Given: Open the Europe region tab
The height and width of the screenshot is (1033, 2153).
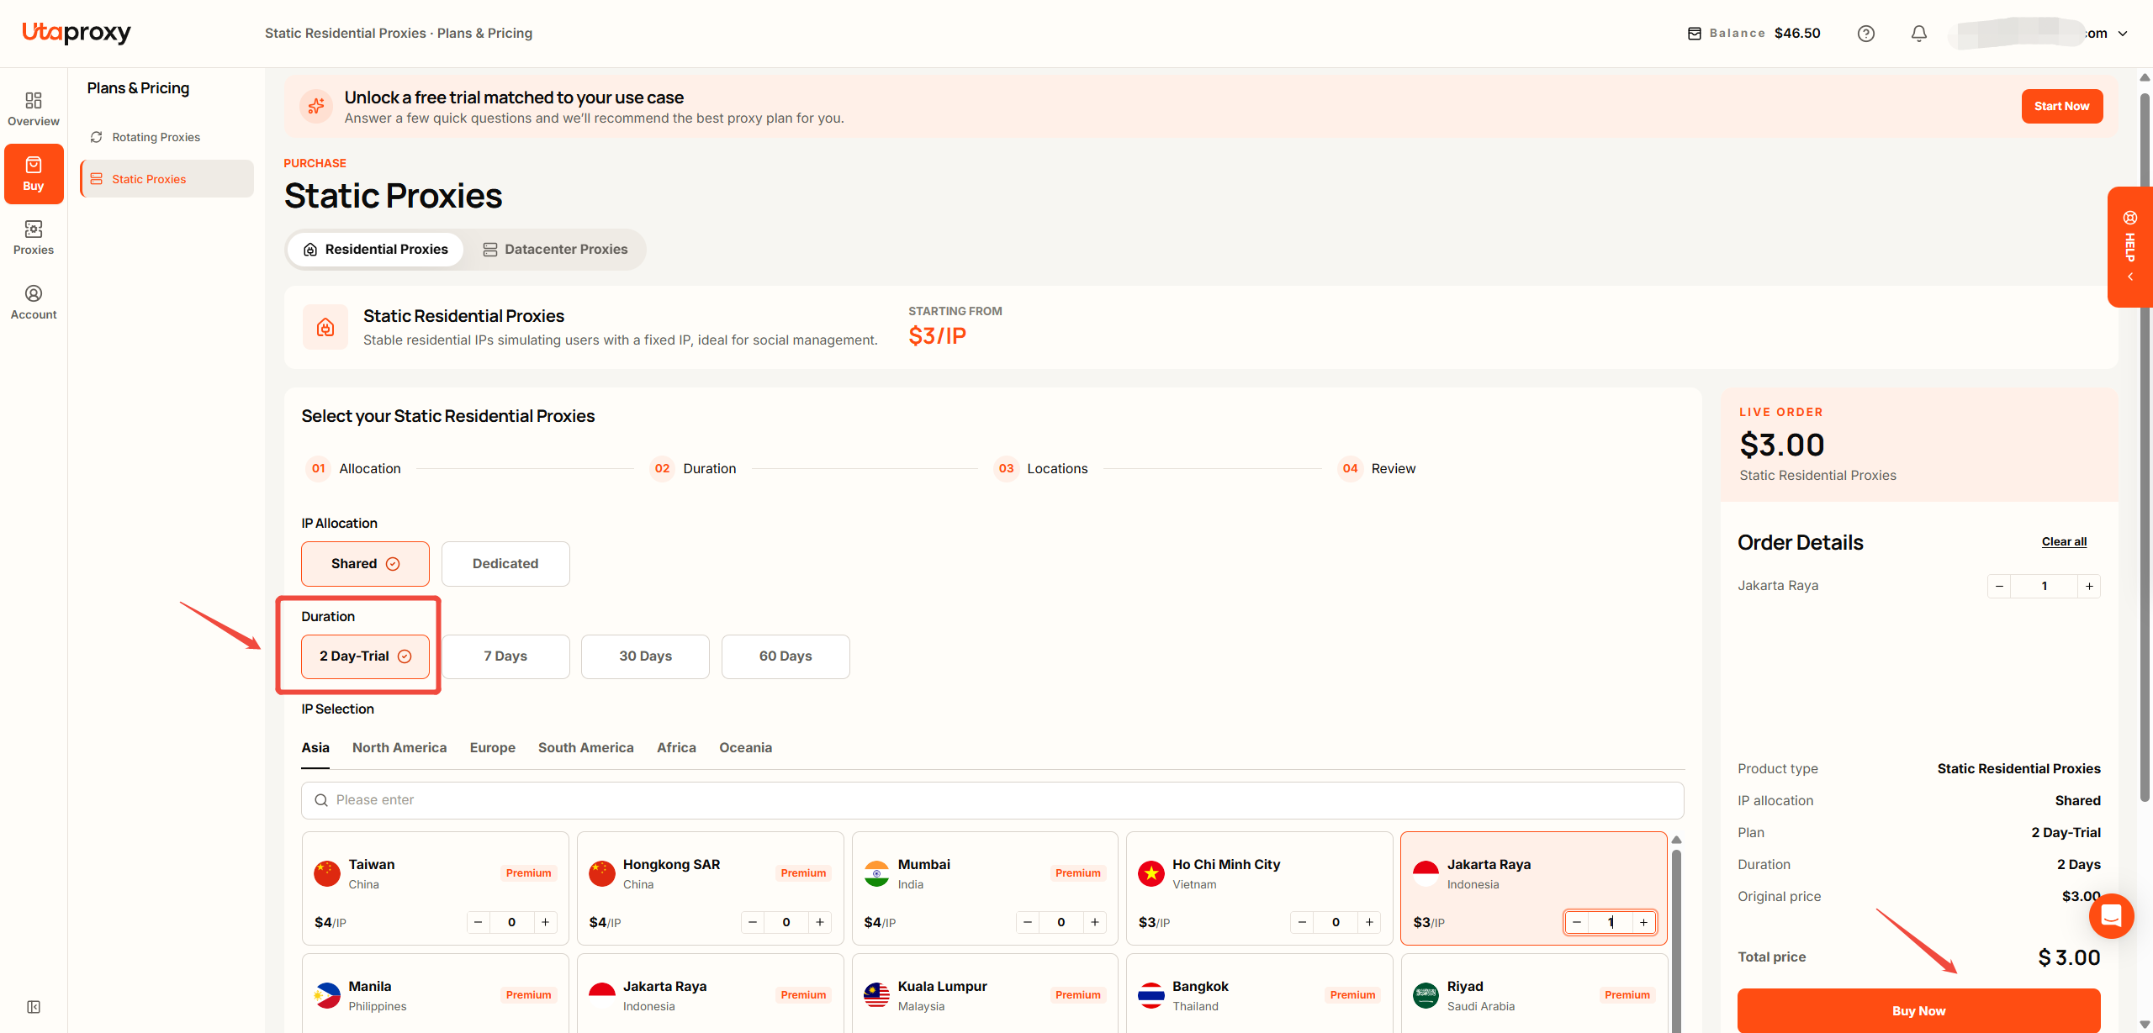Looking at the screenshot, I should 492,748.
